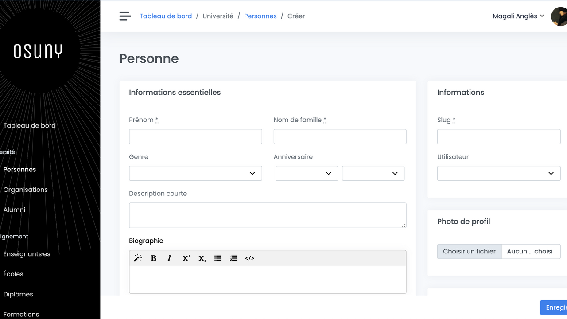The image size is (567, 319).
Task: Toggle bold formatting in Biographie editor
Action: click(x=154, y=258)
